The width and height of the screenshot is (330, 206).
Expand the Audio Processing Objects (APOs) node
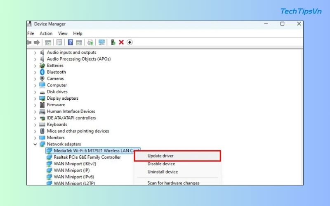click(x=35, y=59)
